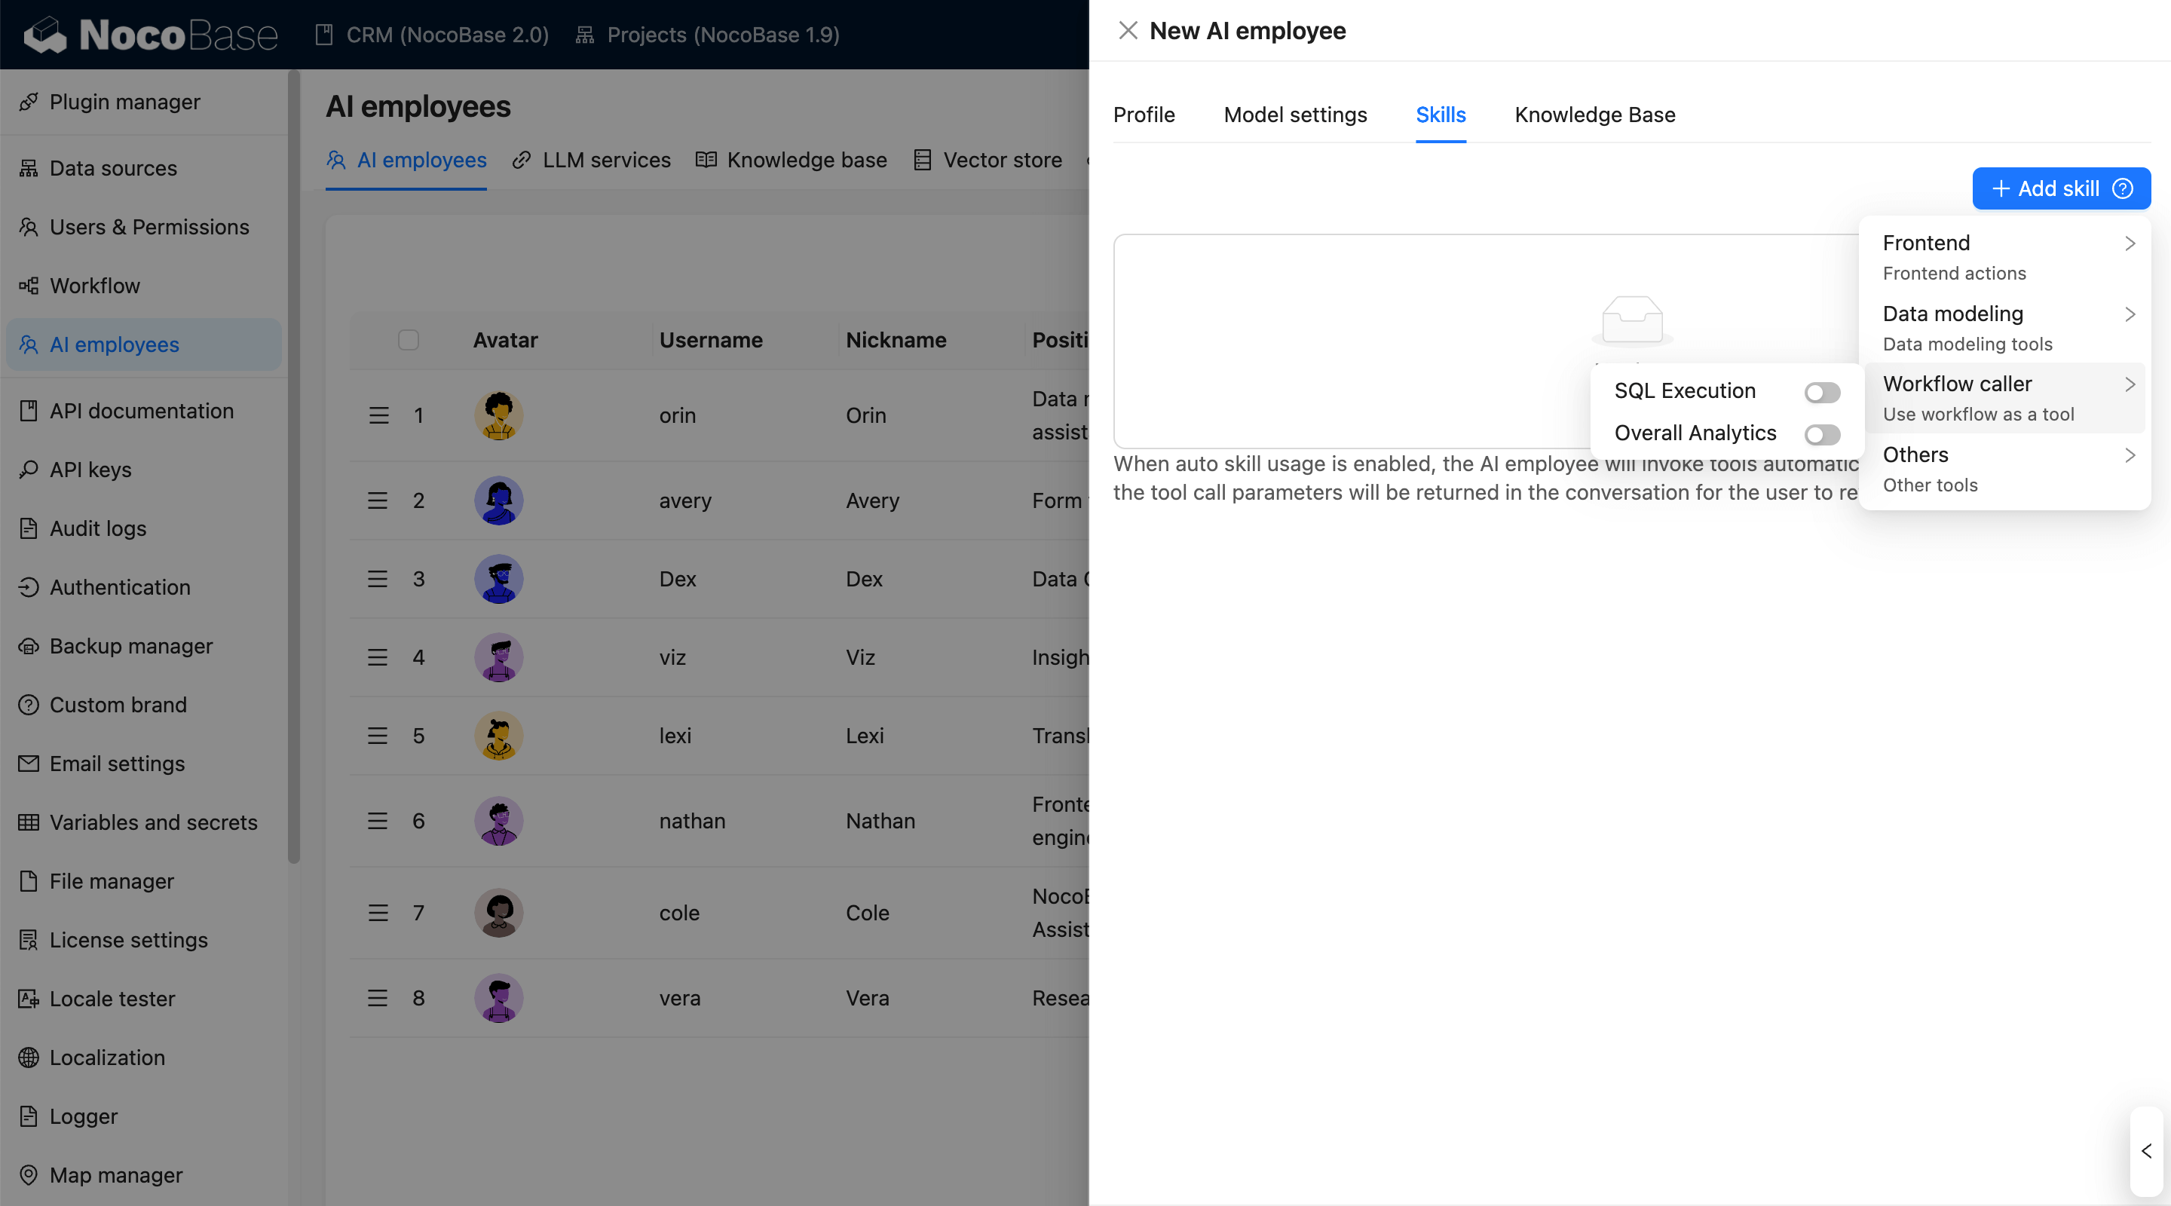The height and width of the screenshot is (1206, 2171).
Task: Enable the SQL Execution toggle
Action: point(1821,392)
